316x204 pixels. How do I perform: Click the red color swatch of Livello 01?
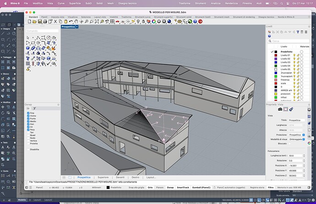tap(276, 55)
